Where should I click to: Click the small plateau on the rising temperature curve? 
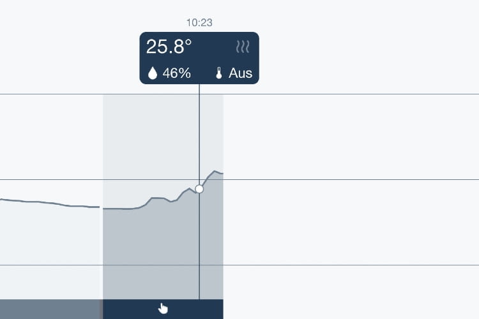point(158,198)
